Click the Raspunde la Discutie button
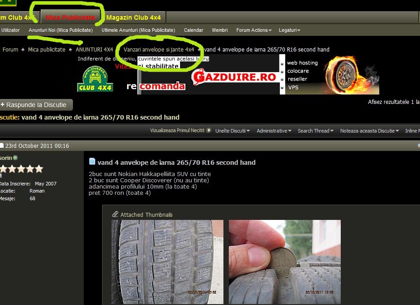The height and width of the screenshot is (305, 420). [36, 105]
